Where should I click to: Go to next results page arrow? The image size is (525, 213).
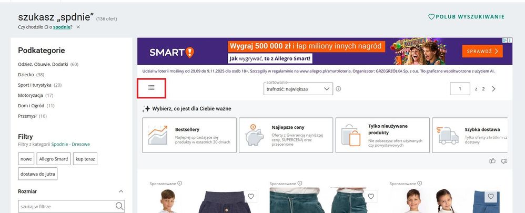tap(493, 89)
